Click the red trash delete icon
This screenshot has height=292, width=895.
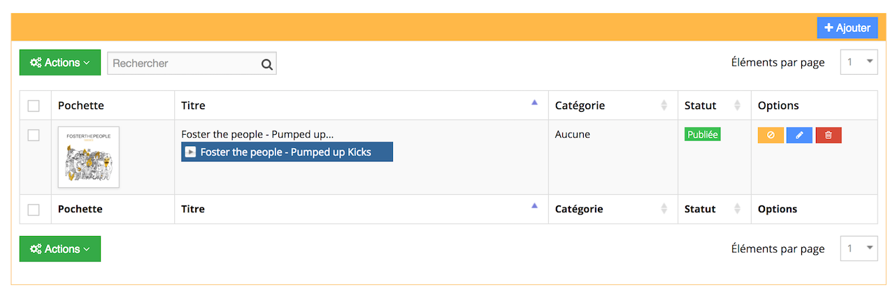(829, 136)
